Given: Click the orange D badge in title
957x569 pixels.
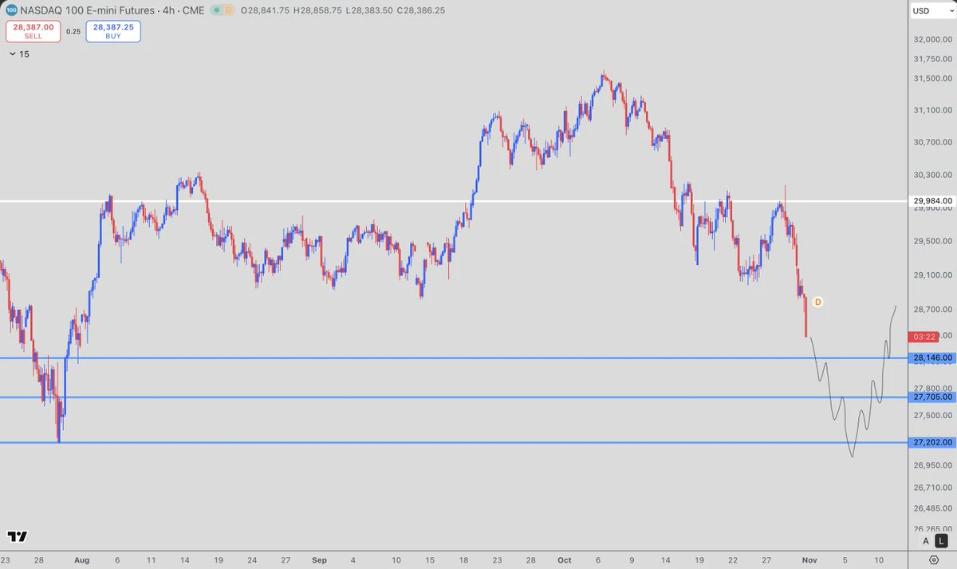Looking at the screenshot, I should 226,10.
